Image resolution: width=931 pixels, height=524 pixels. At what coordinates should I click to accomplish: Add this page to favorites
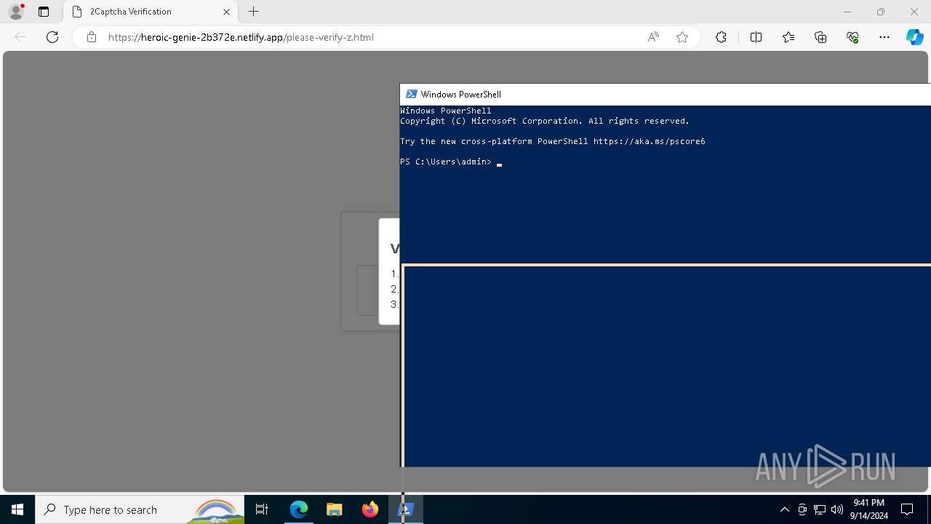click(x=682, y=37)
